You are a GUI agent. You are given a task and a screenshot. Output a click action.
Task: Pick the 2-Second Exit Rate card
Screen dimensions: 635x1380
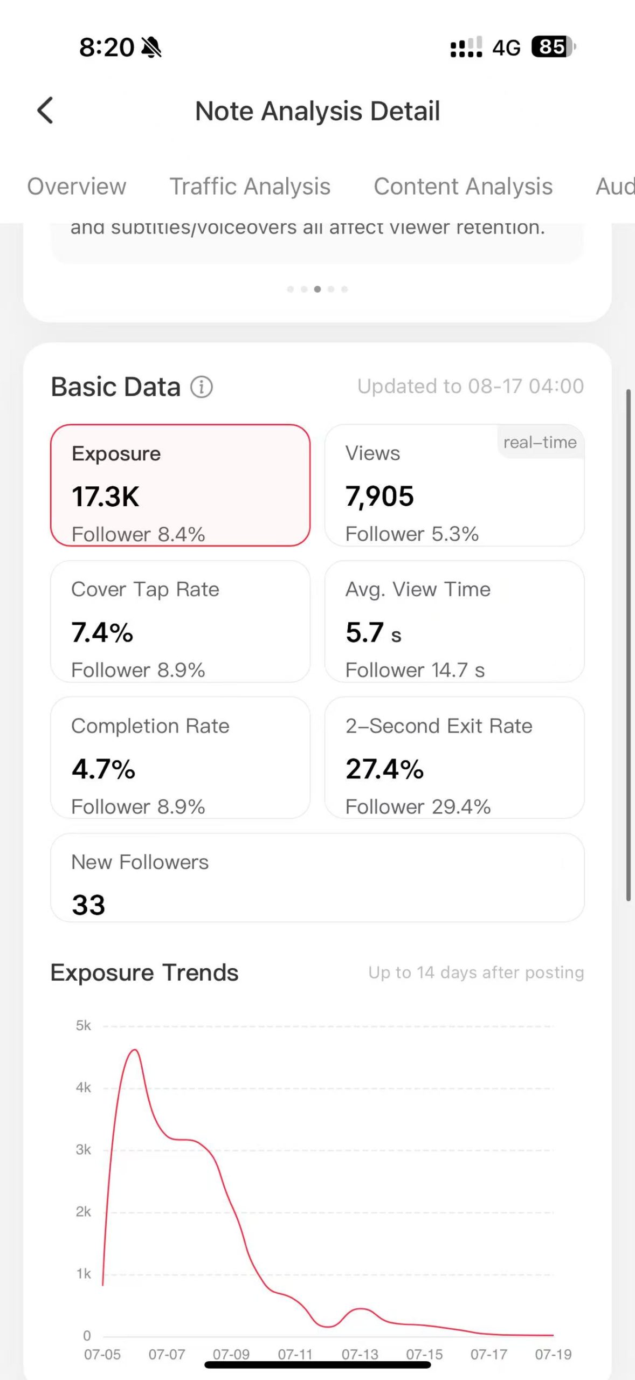point(454,758)
